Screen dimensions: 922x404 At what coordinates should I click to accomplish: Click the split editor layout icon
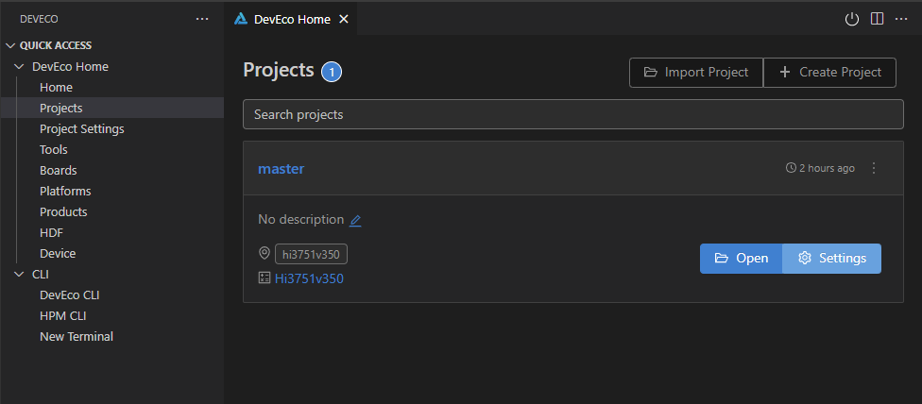(x=877, y=19)
